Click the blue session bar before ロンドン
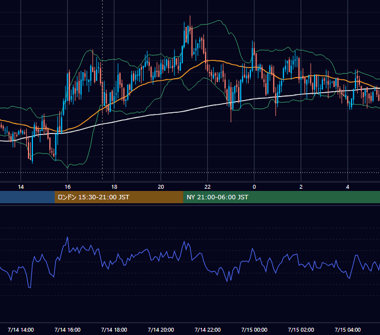This screenshot has height=335, width=380. point(27,197)
